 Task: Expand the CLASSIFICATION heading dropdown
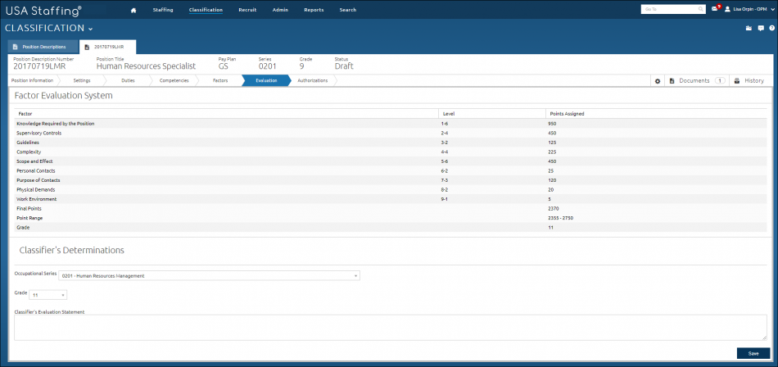(x=90, y=29)
